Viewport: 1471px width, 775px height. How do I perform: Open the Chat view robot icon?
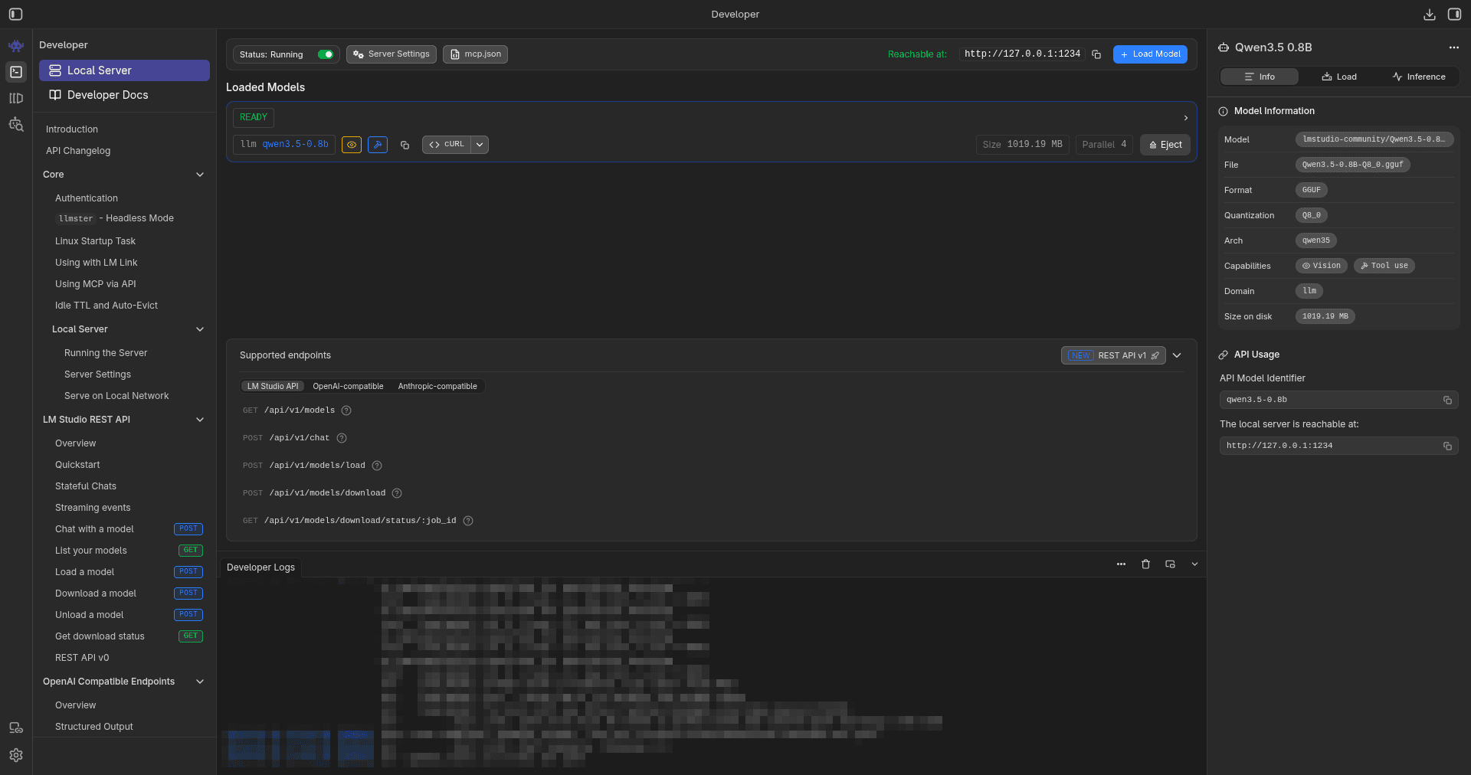pyautogui.click(x=16, y=46)
